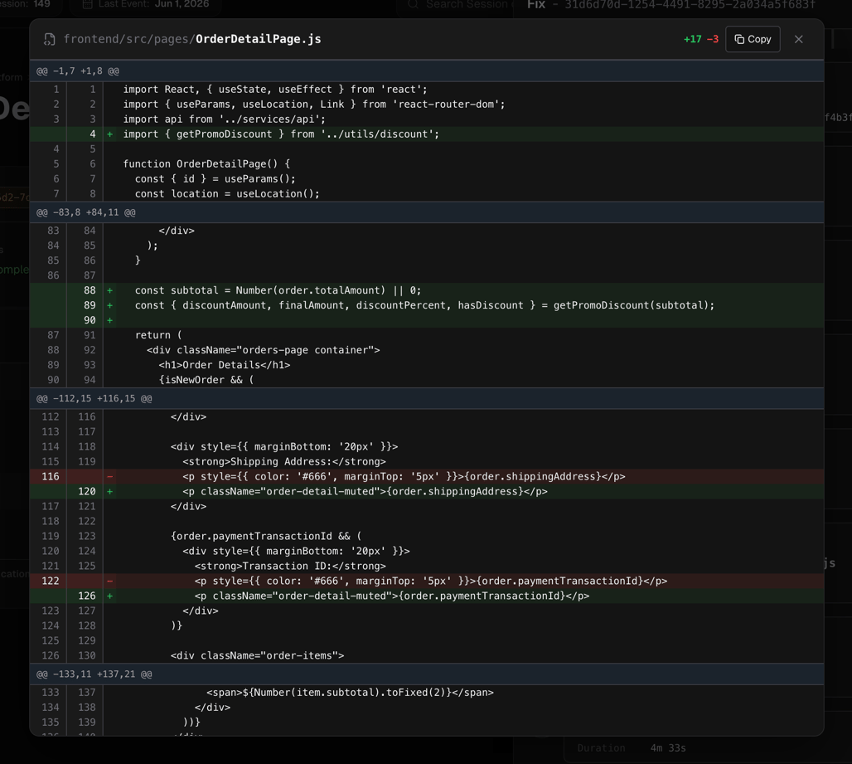Viewport: 852px width, 764px height.
Task: Click the added 'const subtotal' line
Action: [427, 290]
